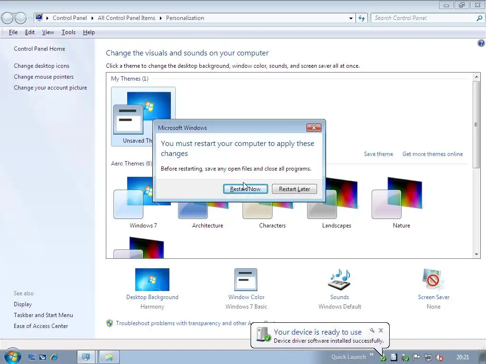Click the device installation tray icon
The image size is (486, 364).
(x=383, y=358)
